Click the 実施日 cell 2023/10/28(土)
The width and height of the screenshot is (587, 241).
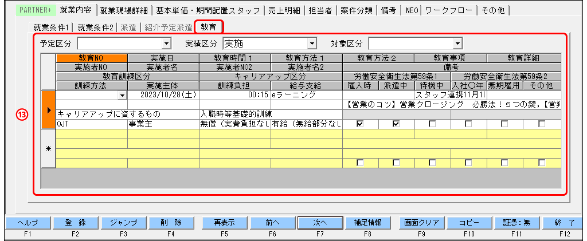(163, 95)
